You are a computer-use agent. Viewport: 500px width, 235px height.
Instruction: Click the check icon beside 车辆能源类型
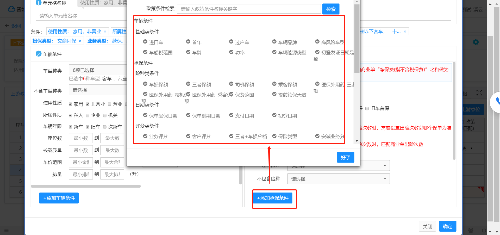(x=274, y=52)
